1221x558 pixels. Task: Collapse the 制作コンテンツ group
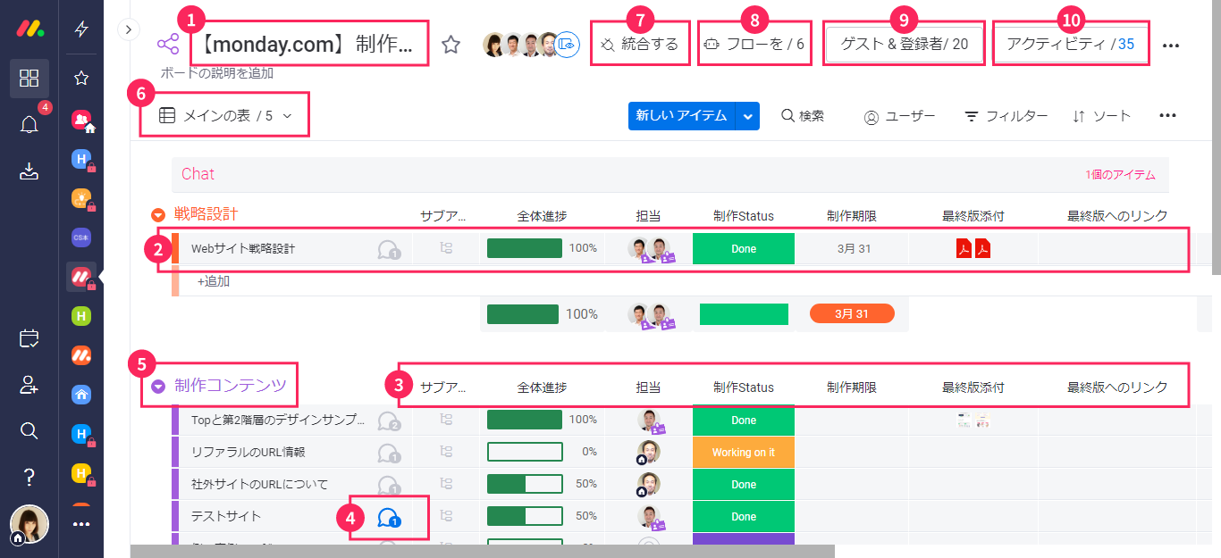158,387
